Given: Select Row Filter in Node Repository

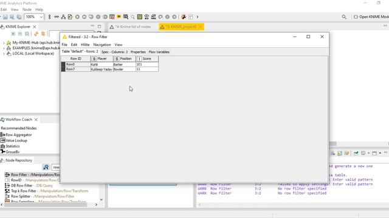Looking at the screenshot, I should [x=32, y=175].
